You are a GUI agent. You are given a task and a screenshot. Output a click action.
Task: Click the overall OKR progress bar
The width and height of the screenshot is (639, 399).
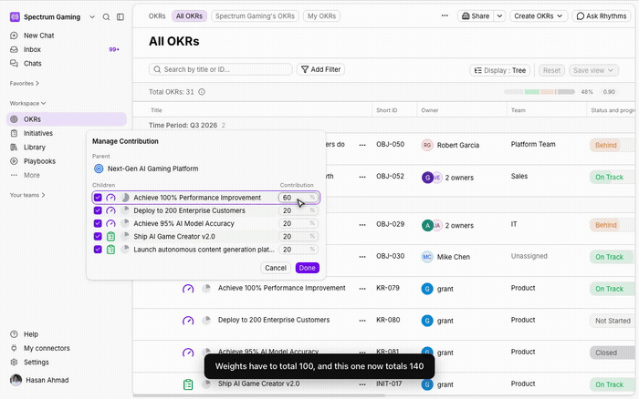click(539, 92)
